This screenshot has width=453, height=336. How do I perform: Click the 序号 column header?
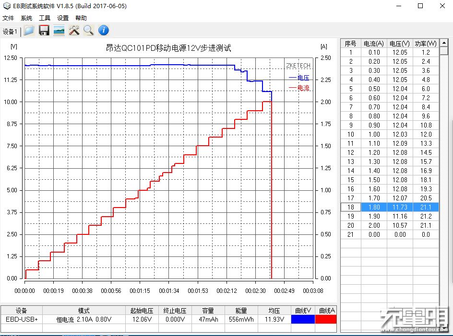pyautogui.click(x=350, y=44)
